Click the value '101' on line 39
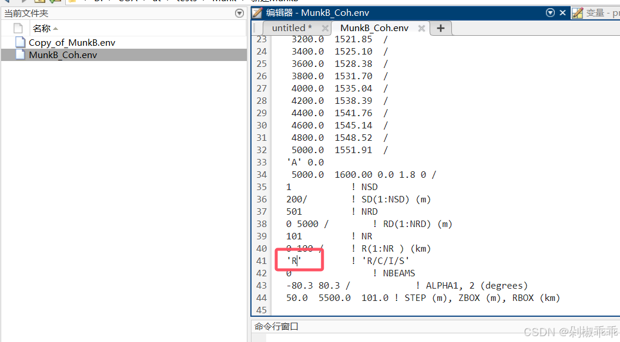The height and width of the screenshot is (342, 620). point(294,236)
